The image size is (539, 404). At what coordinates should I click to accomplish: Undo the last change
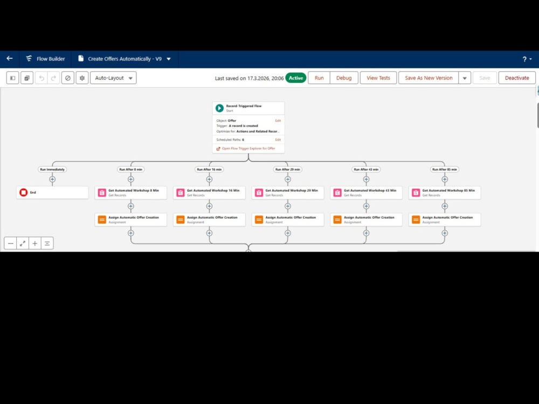tap(42, 78)
